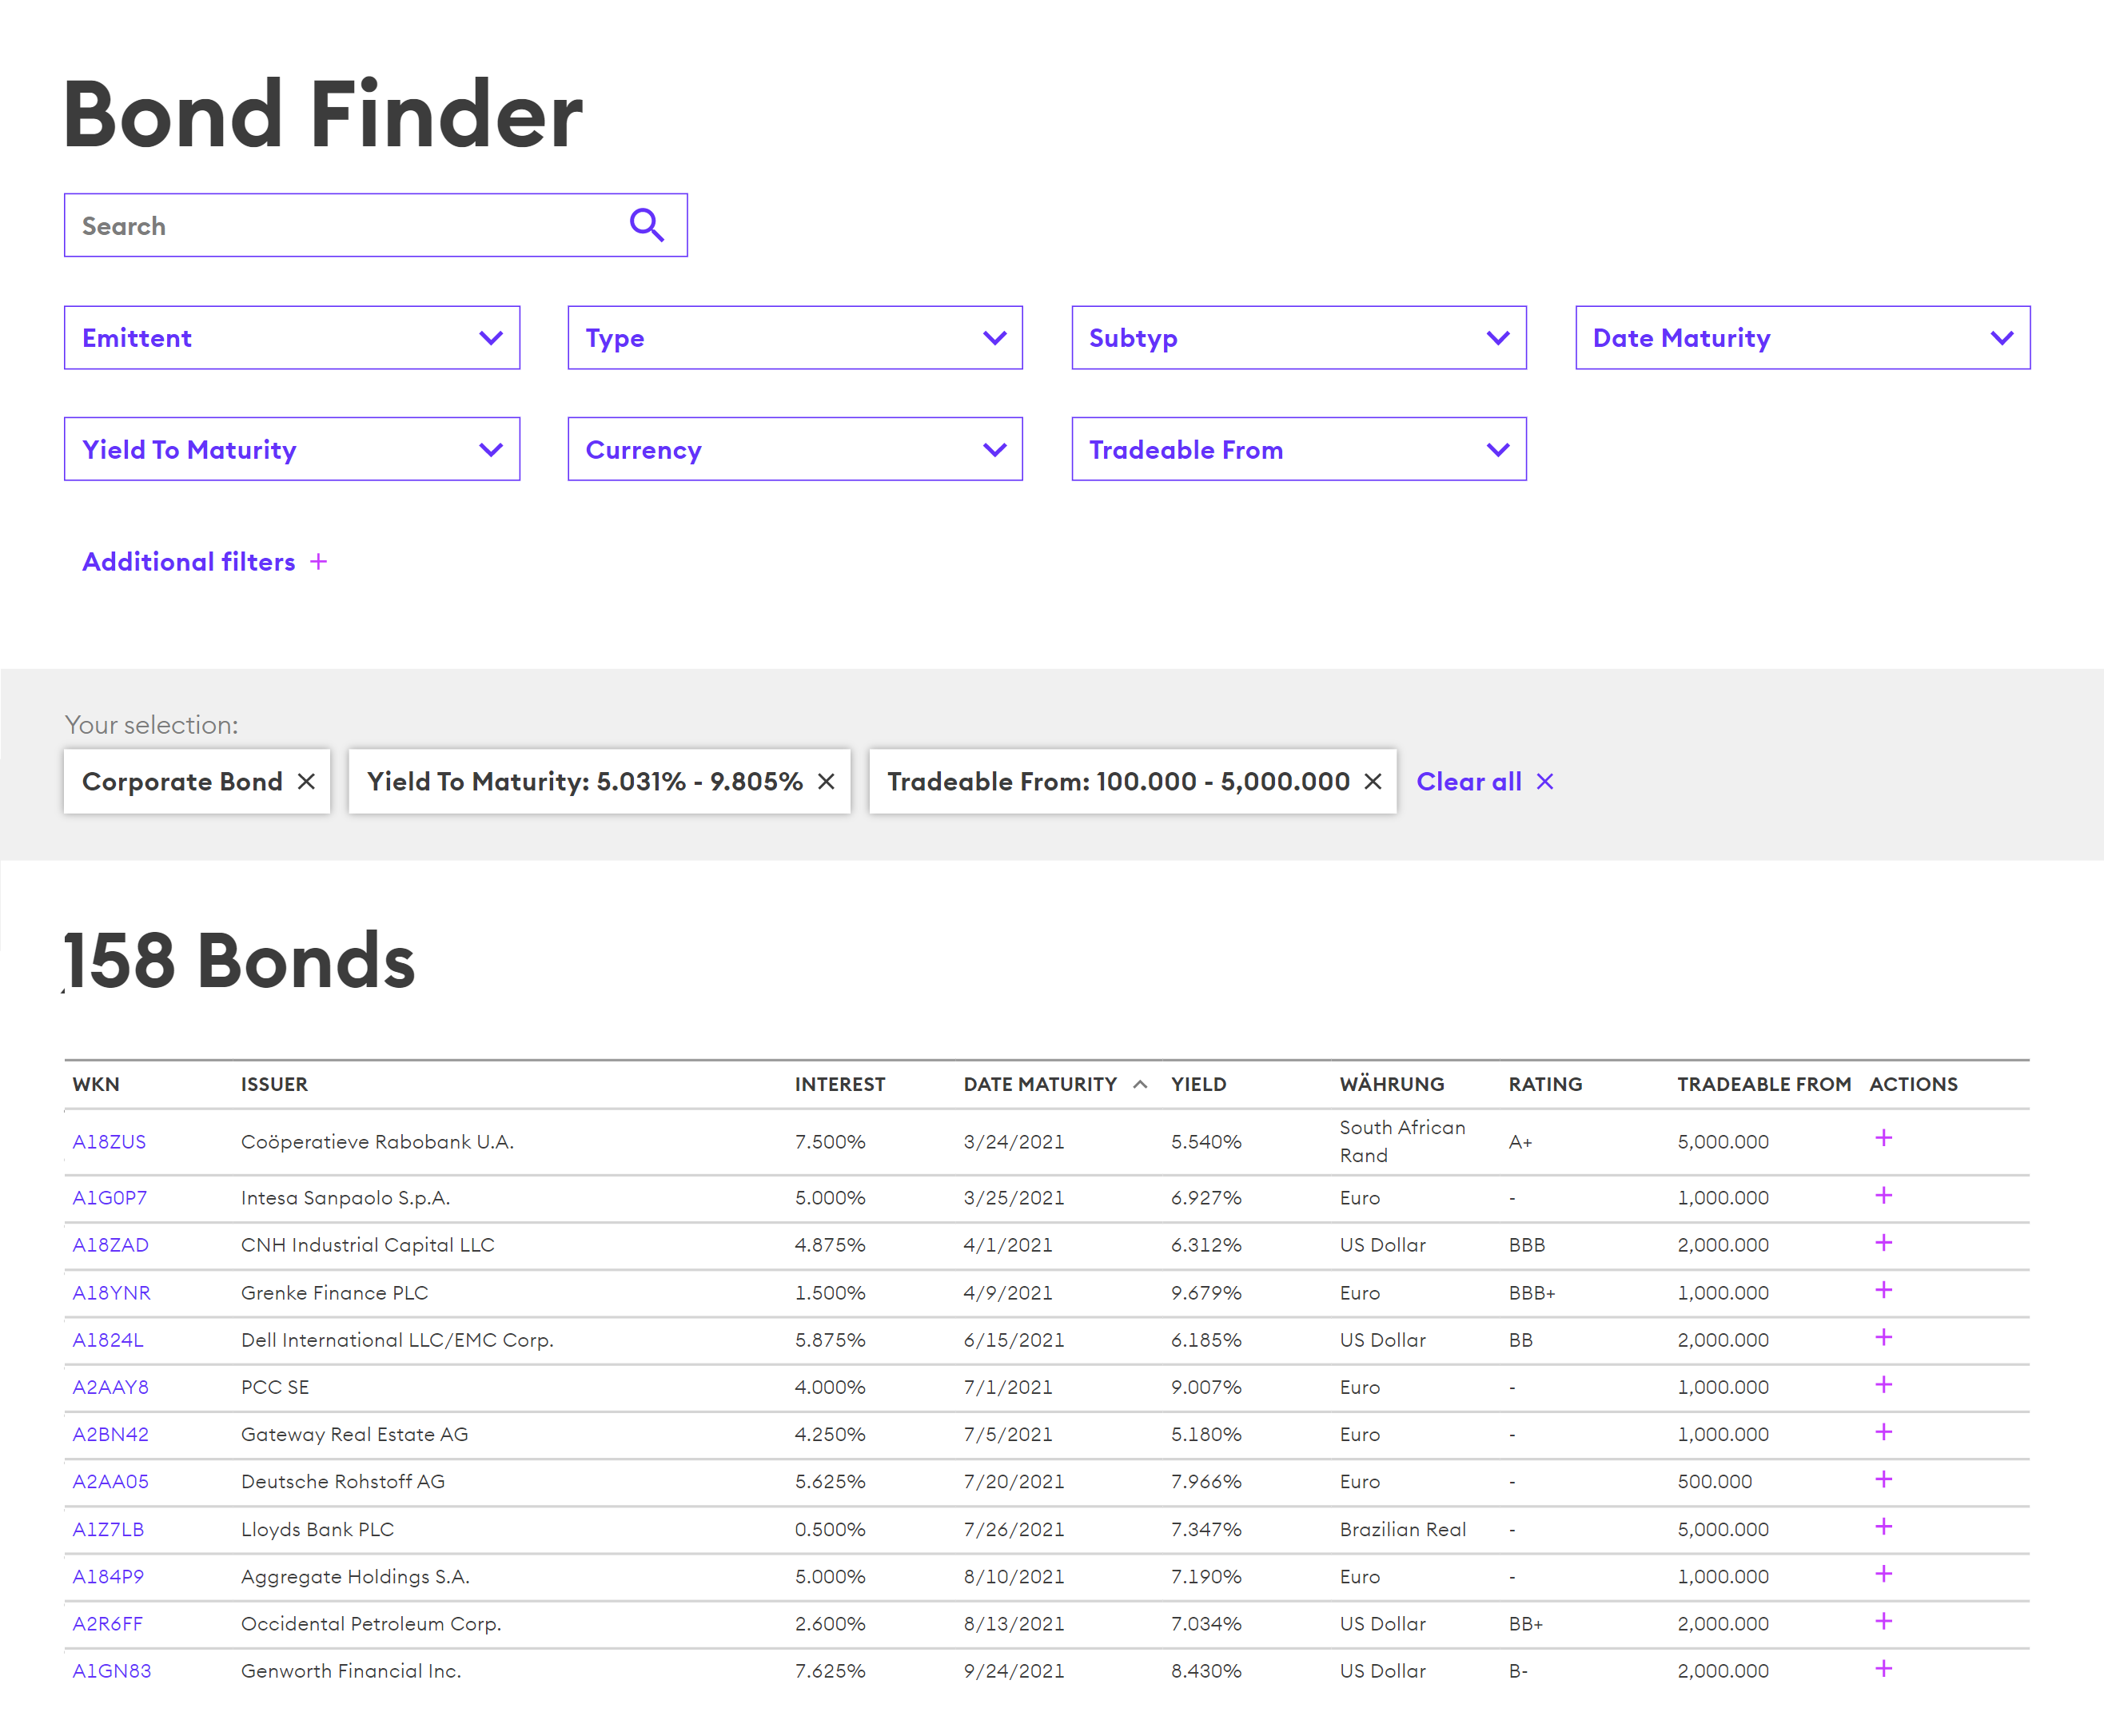Select the 7.625% interest value
The height and width of the screenshot is (1736, 2104).
(830, 1671)
